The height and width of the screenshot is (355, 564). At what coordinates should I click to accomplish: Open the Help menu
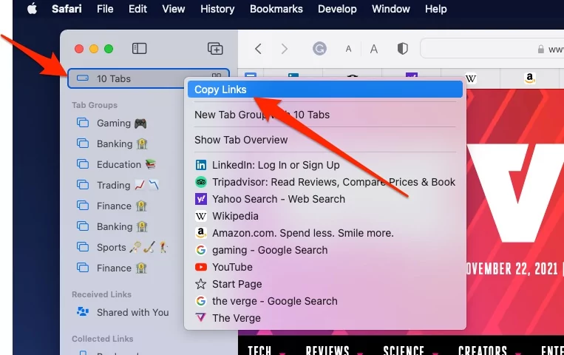click(435, 9)
